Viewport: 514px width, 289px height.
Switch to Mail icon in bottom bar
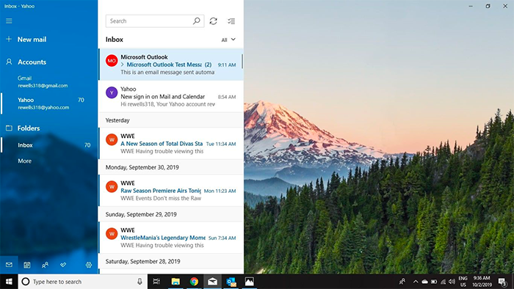(9, 265)
